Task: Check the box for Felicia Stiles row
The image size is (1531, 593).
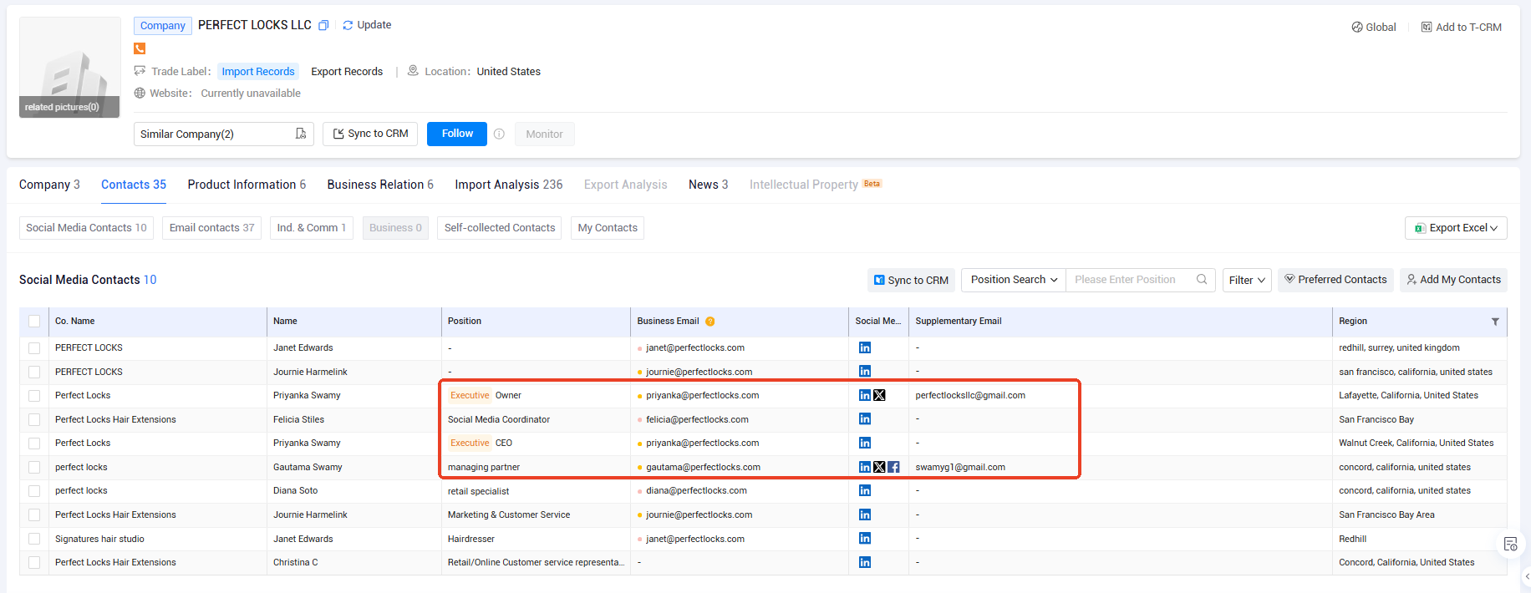Action: tap(34, 420)
